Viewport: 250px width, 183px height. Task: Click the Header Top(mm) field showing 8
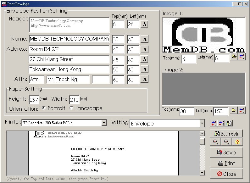[x=118, y=25]
